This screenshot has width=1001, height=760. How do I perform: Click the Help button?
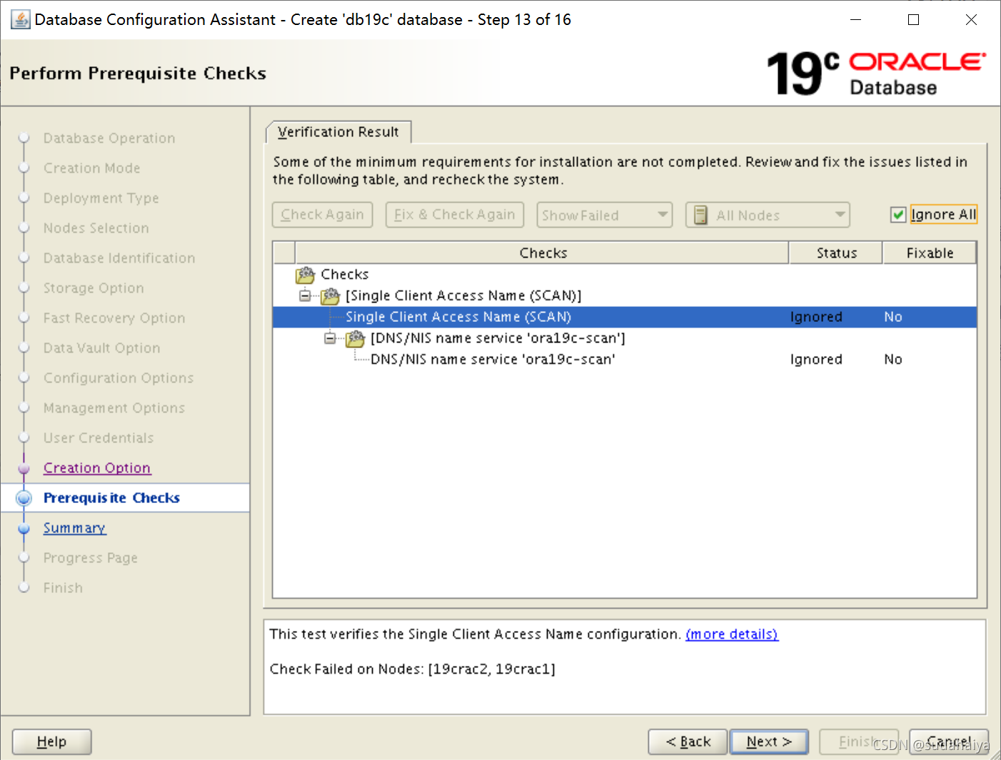pos(51,741)
